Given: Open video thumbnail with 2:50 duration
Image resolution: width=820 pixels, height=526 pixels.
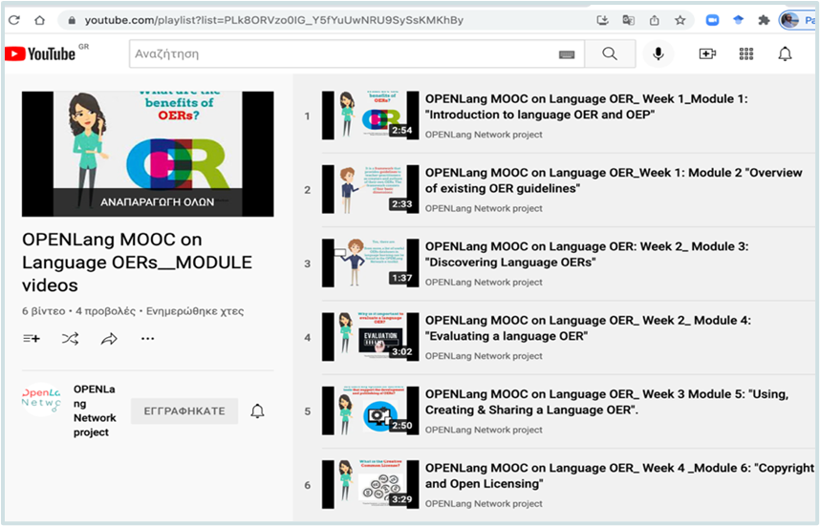Looking at the screenshot, I should 370,410.
